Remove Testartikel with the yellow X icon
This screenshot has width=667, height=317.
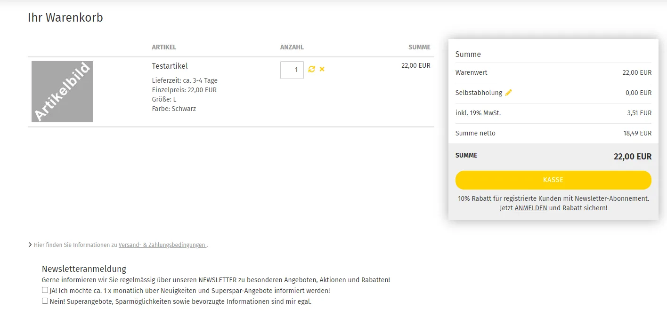(x=322, y=69)
